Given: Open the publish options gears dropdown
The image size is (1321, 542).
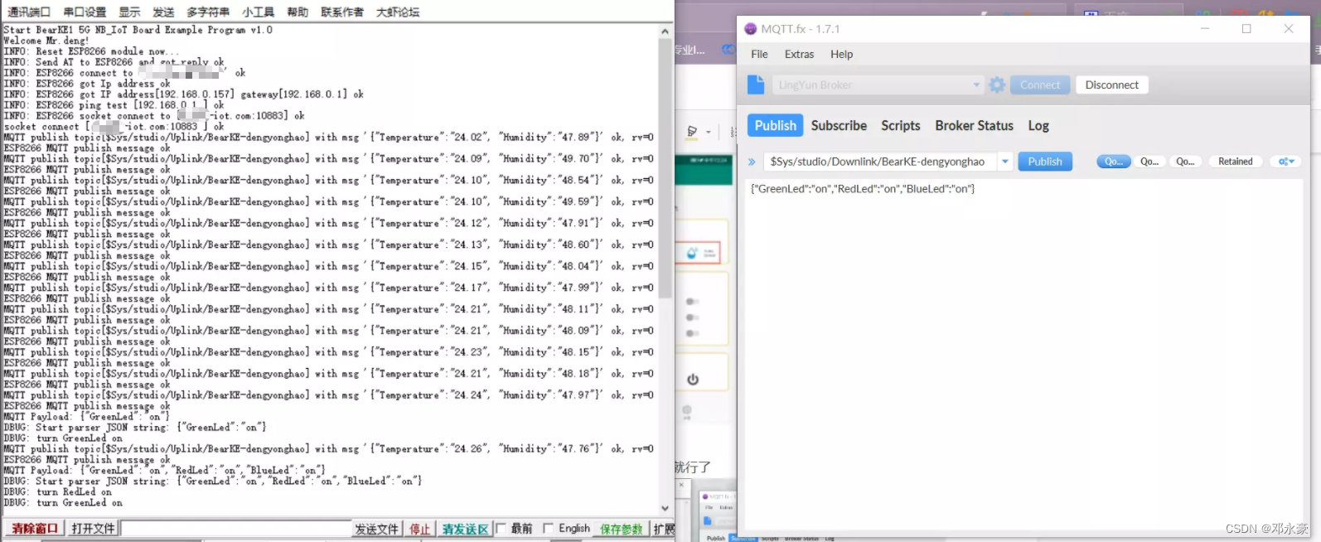Looking at the screenshot, I should pos(1285,162).
